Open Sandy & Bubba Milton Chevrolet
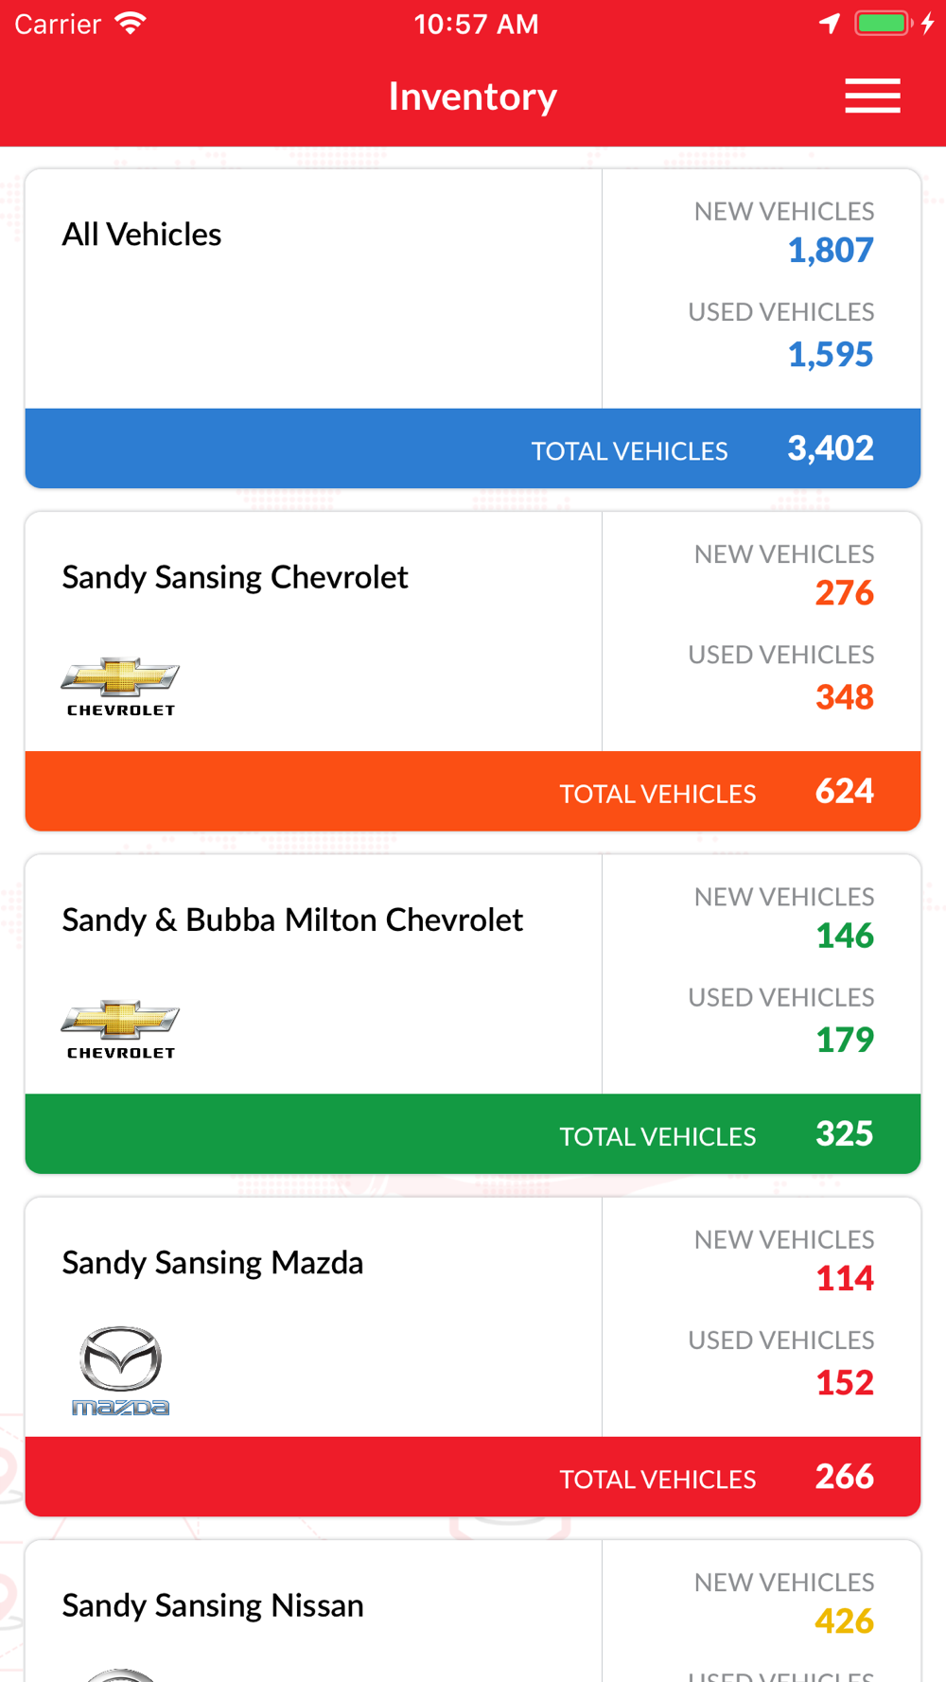This screenshot has width=946, height=1682. click(473, 1014)
